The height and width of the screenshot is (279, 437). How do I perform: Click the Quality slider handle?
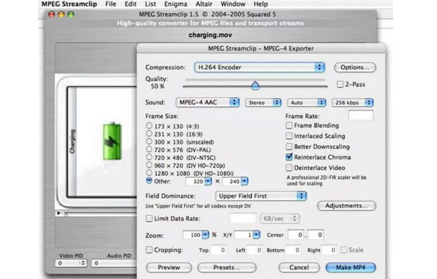(x=255, y=86)
